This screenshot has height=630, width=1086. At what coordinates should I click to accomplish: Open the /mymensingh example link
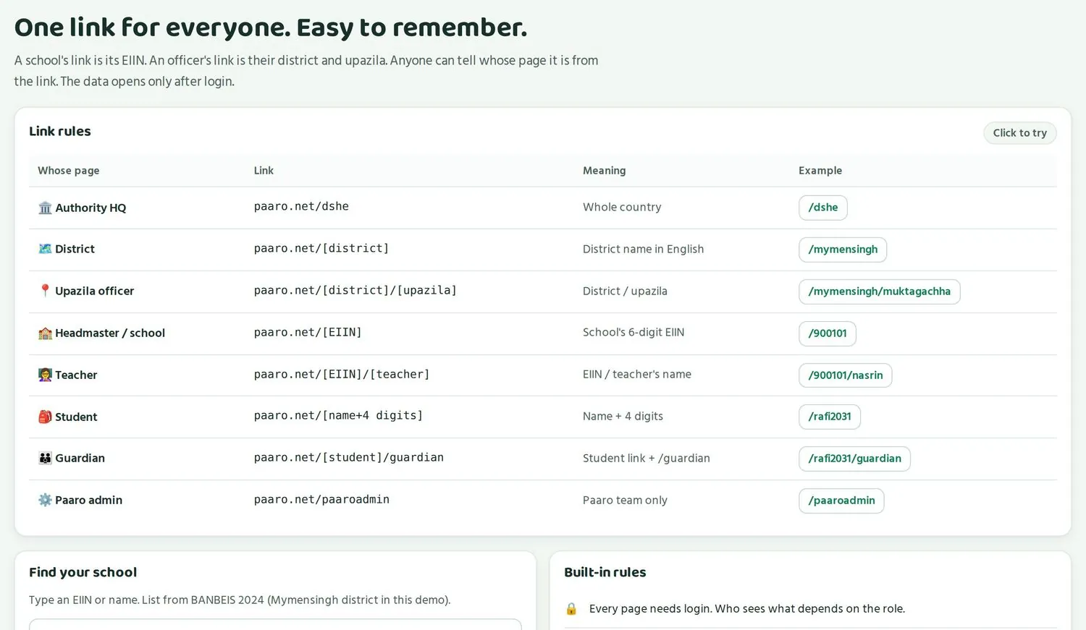pyautogui.click(x=843, y=250)
